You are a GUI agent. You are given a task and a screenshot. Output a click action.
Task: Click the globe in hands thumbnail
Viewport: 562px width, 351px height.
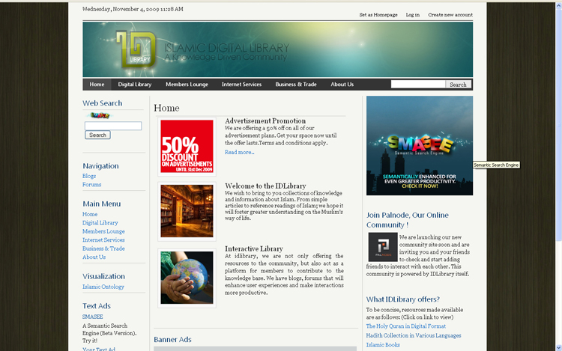pyautogui.click(x=187, y=278)
